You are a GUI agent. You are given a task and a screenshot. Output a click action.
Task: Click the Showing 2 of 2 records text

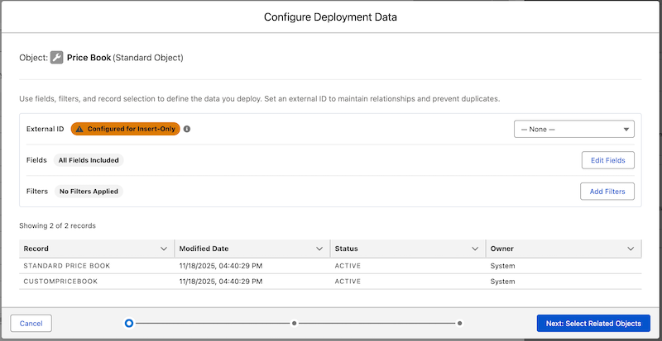click(57, 225)
